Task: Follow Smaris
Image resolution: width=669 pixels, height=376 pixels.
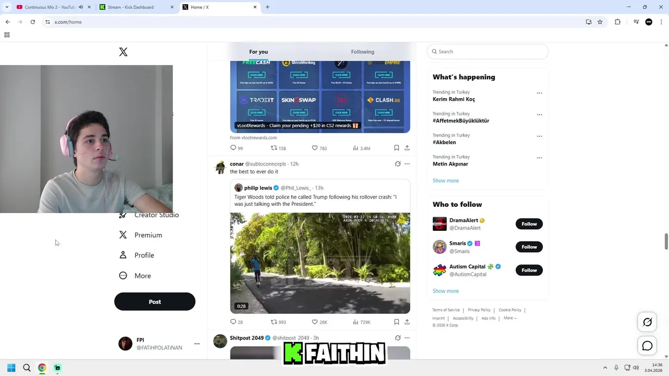Action: point(529,247)
